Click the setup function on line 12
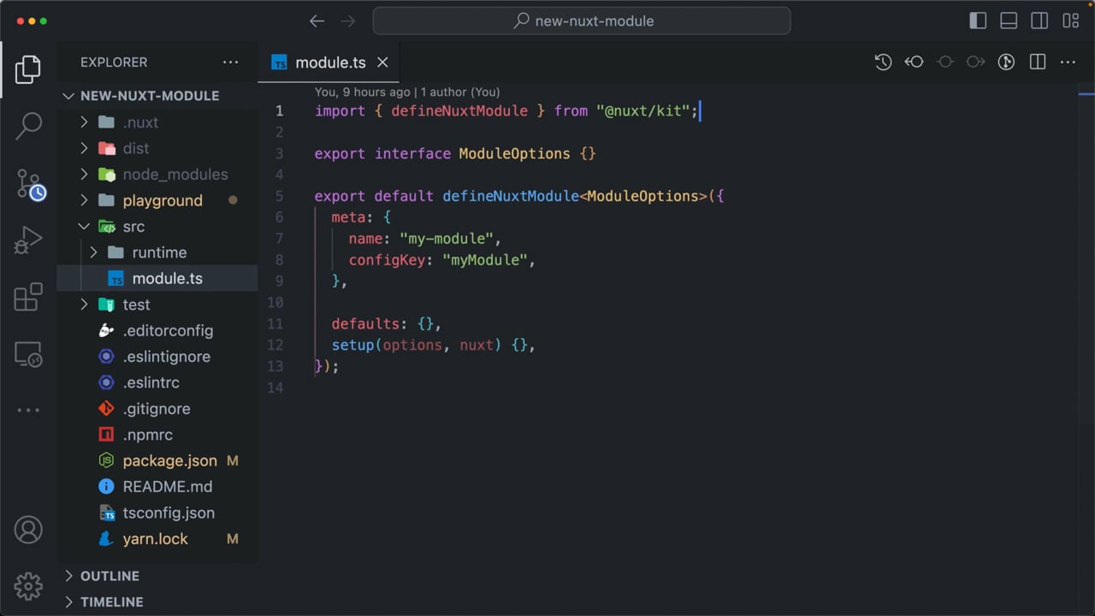This screenshot has width=1095, height=616. pyautogui.click(x=352, y=345)
